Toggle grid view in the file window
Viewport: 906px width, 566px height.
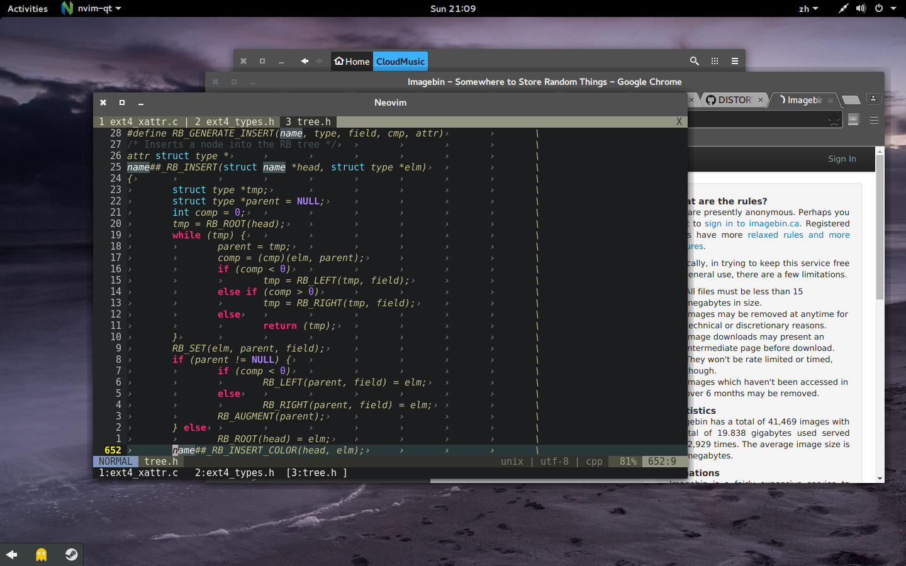tap(715, 61)
